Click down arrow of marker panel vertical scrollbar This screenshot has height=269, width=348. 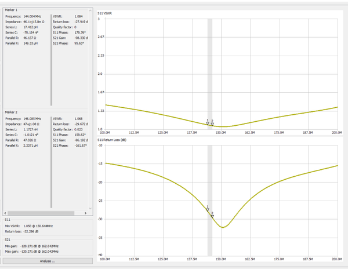click(x=90, y=209)
